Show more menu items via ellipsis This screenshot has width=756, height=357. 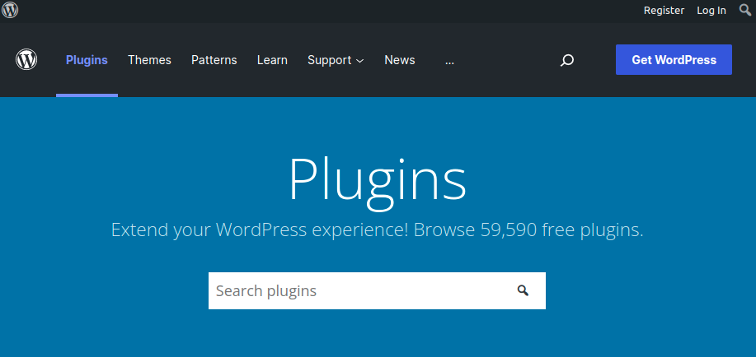pos(449,60)
